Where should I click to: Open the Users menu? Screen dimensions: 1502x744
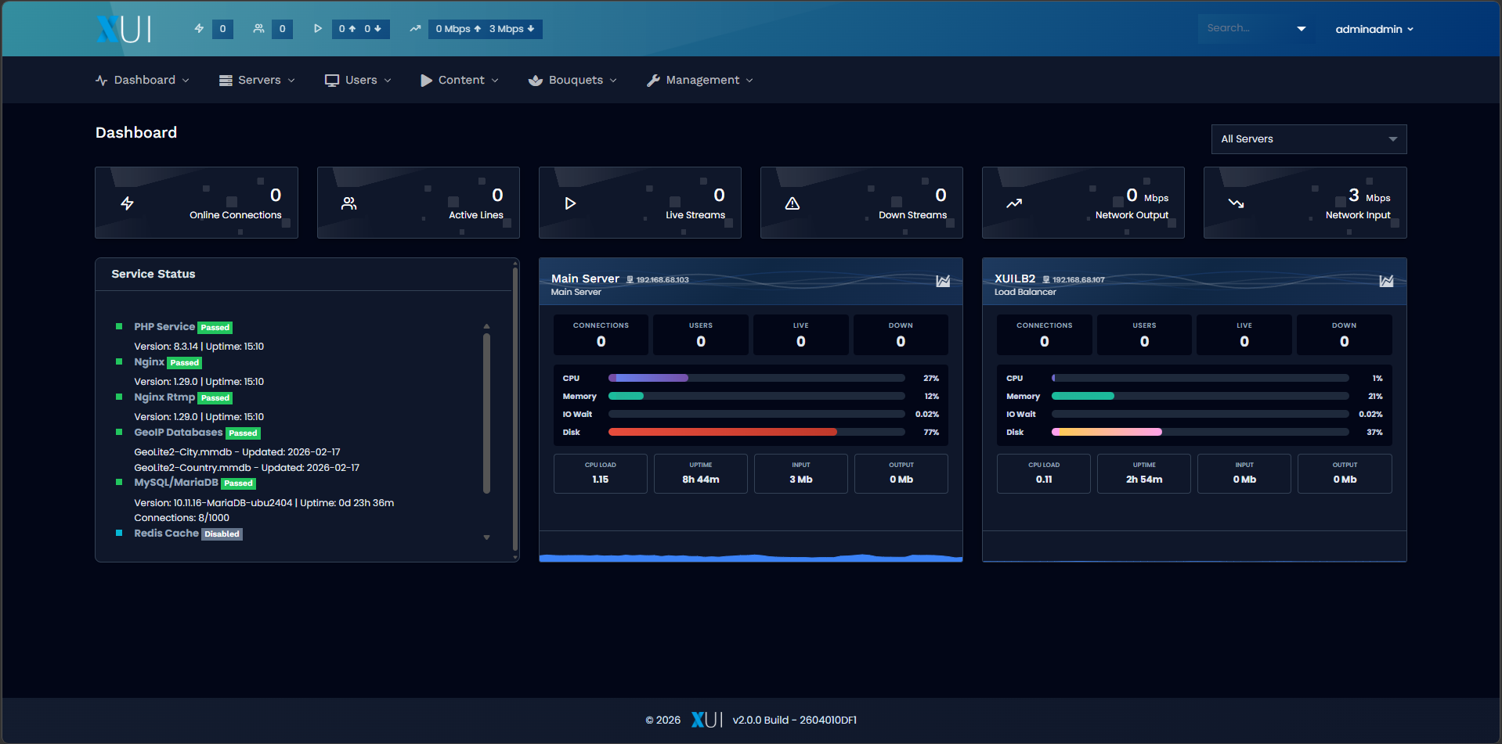coord(359,80)
